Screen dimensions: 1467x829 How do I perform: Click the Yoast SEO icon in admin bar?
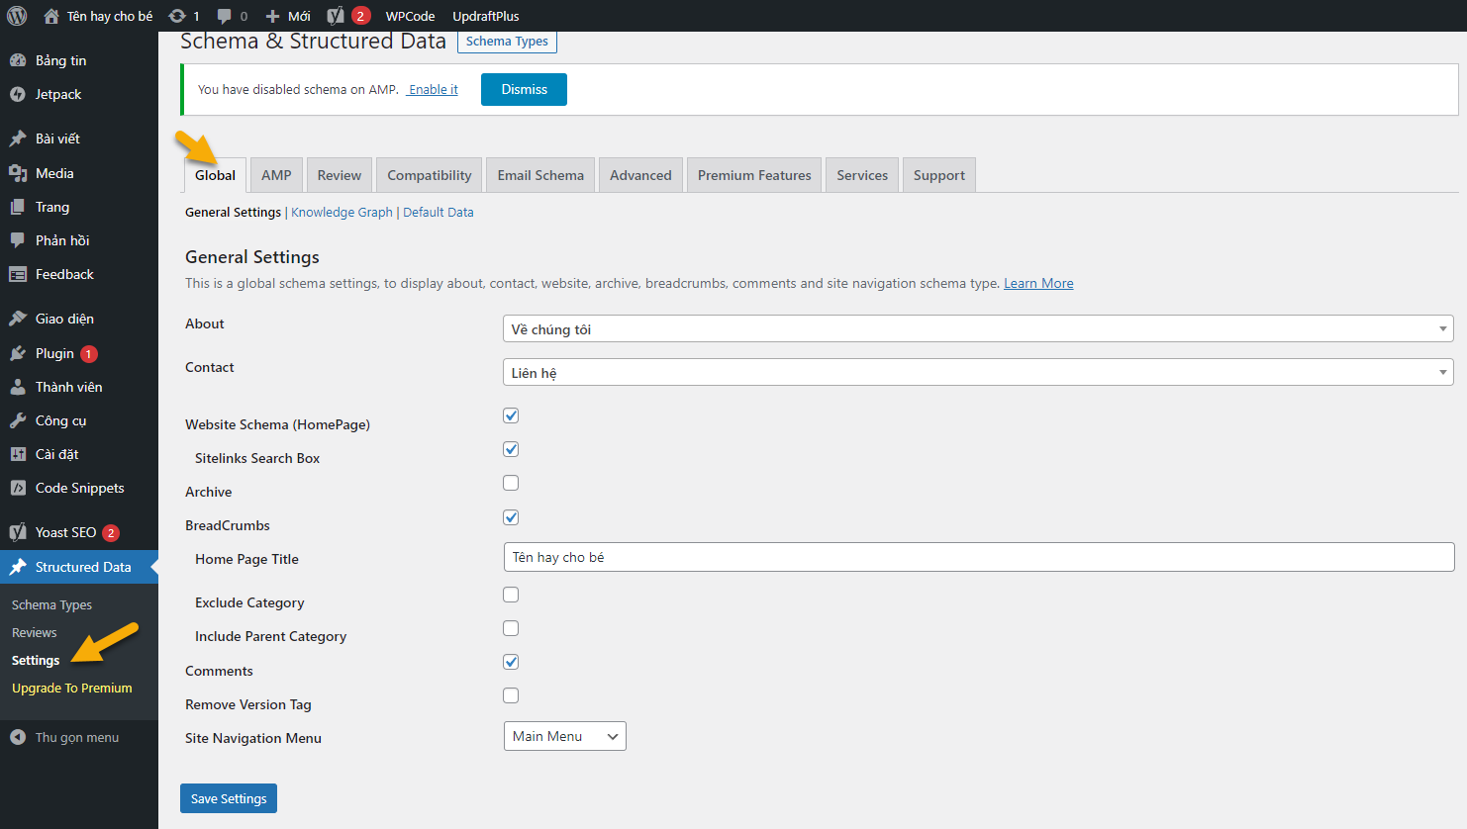click(x=337, y=16)
